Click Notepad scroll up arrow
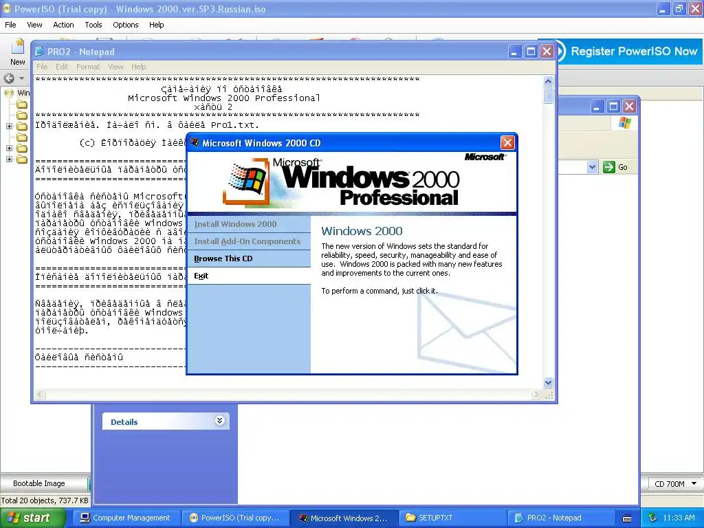The height and width of the screenshot is (528, 704). pos(548,81)
